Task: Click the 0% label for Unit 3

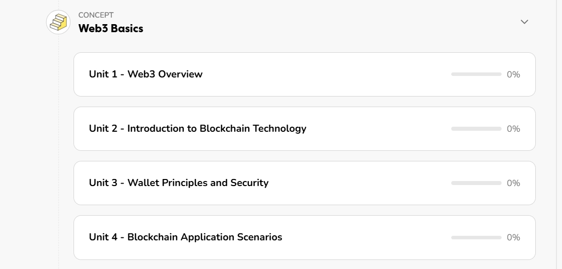Action: tap(513, 183)
